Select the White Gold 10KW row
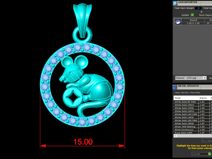This screenshot has width=212, height=159. point(193,108)
